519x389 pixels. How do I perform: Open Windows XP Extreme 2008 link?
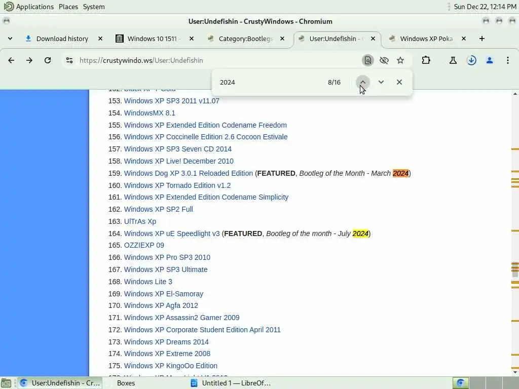point(167,354)
